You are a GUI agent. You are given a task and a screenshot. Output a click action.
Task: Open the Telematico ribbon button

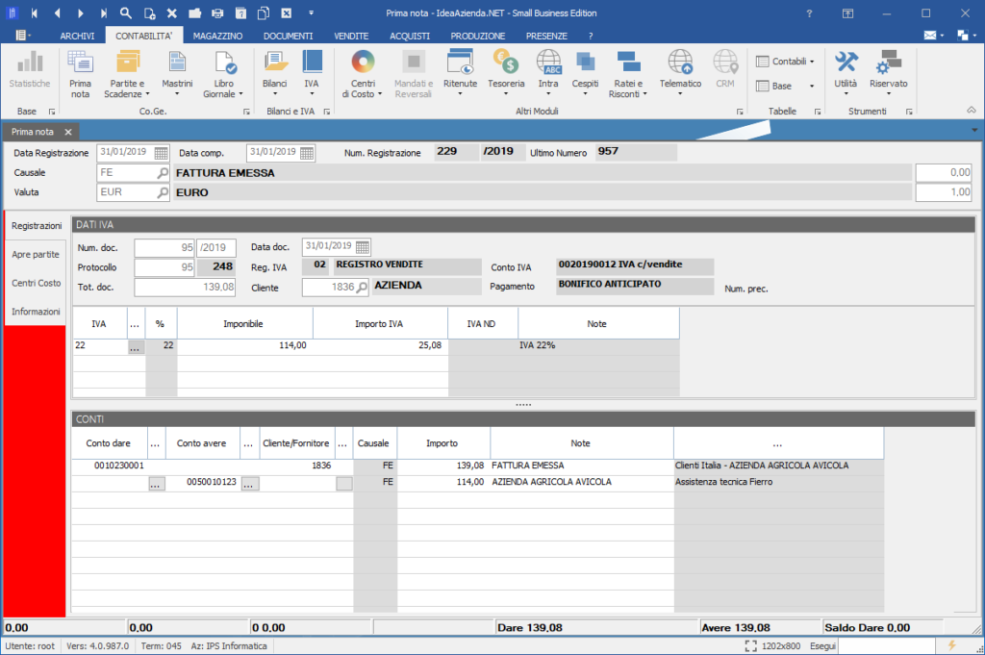tap(680, 74)
